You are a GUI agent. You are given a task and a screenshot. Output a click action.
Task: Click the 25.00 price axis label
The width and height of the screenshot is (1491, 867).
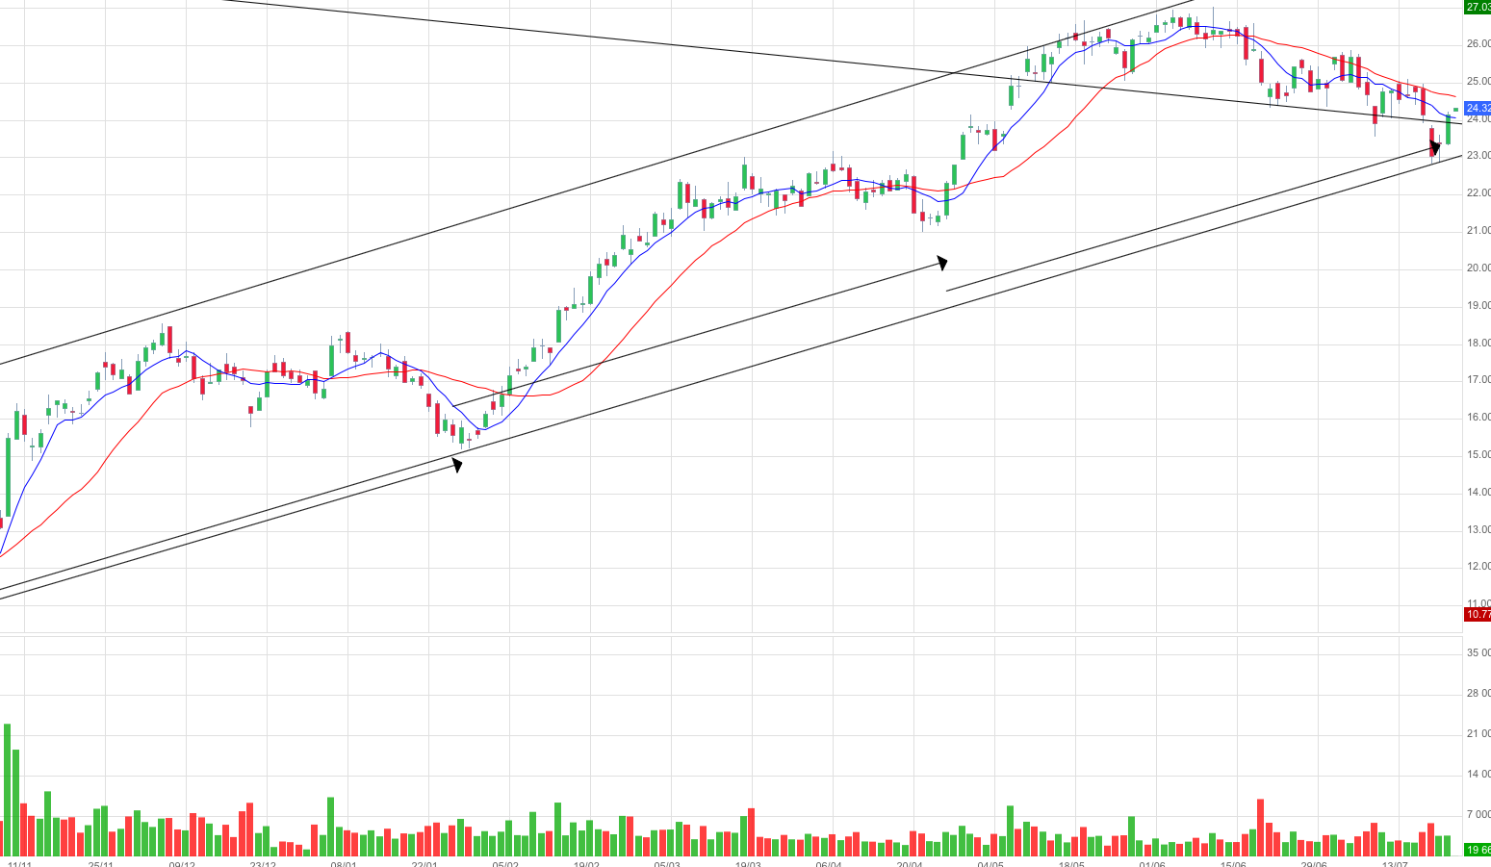click(x=1478, y=81)
